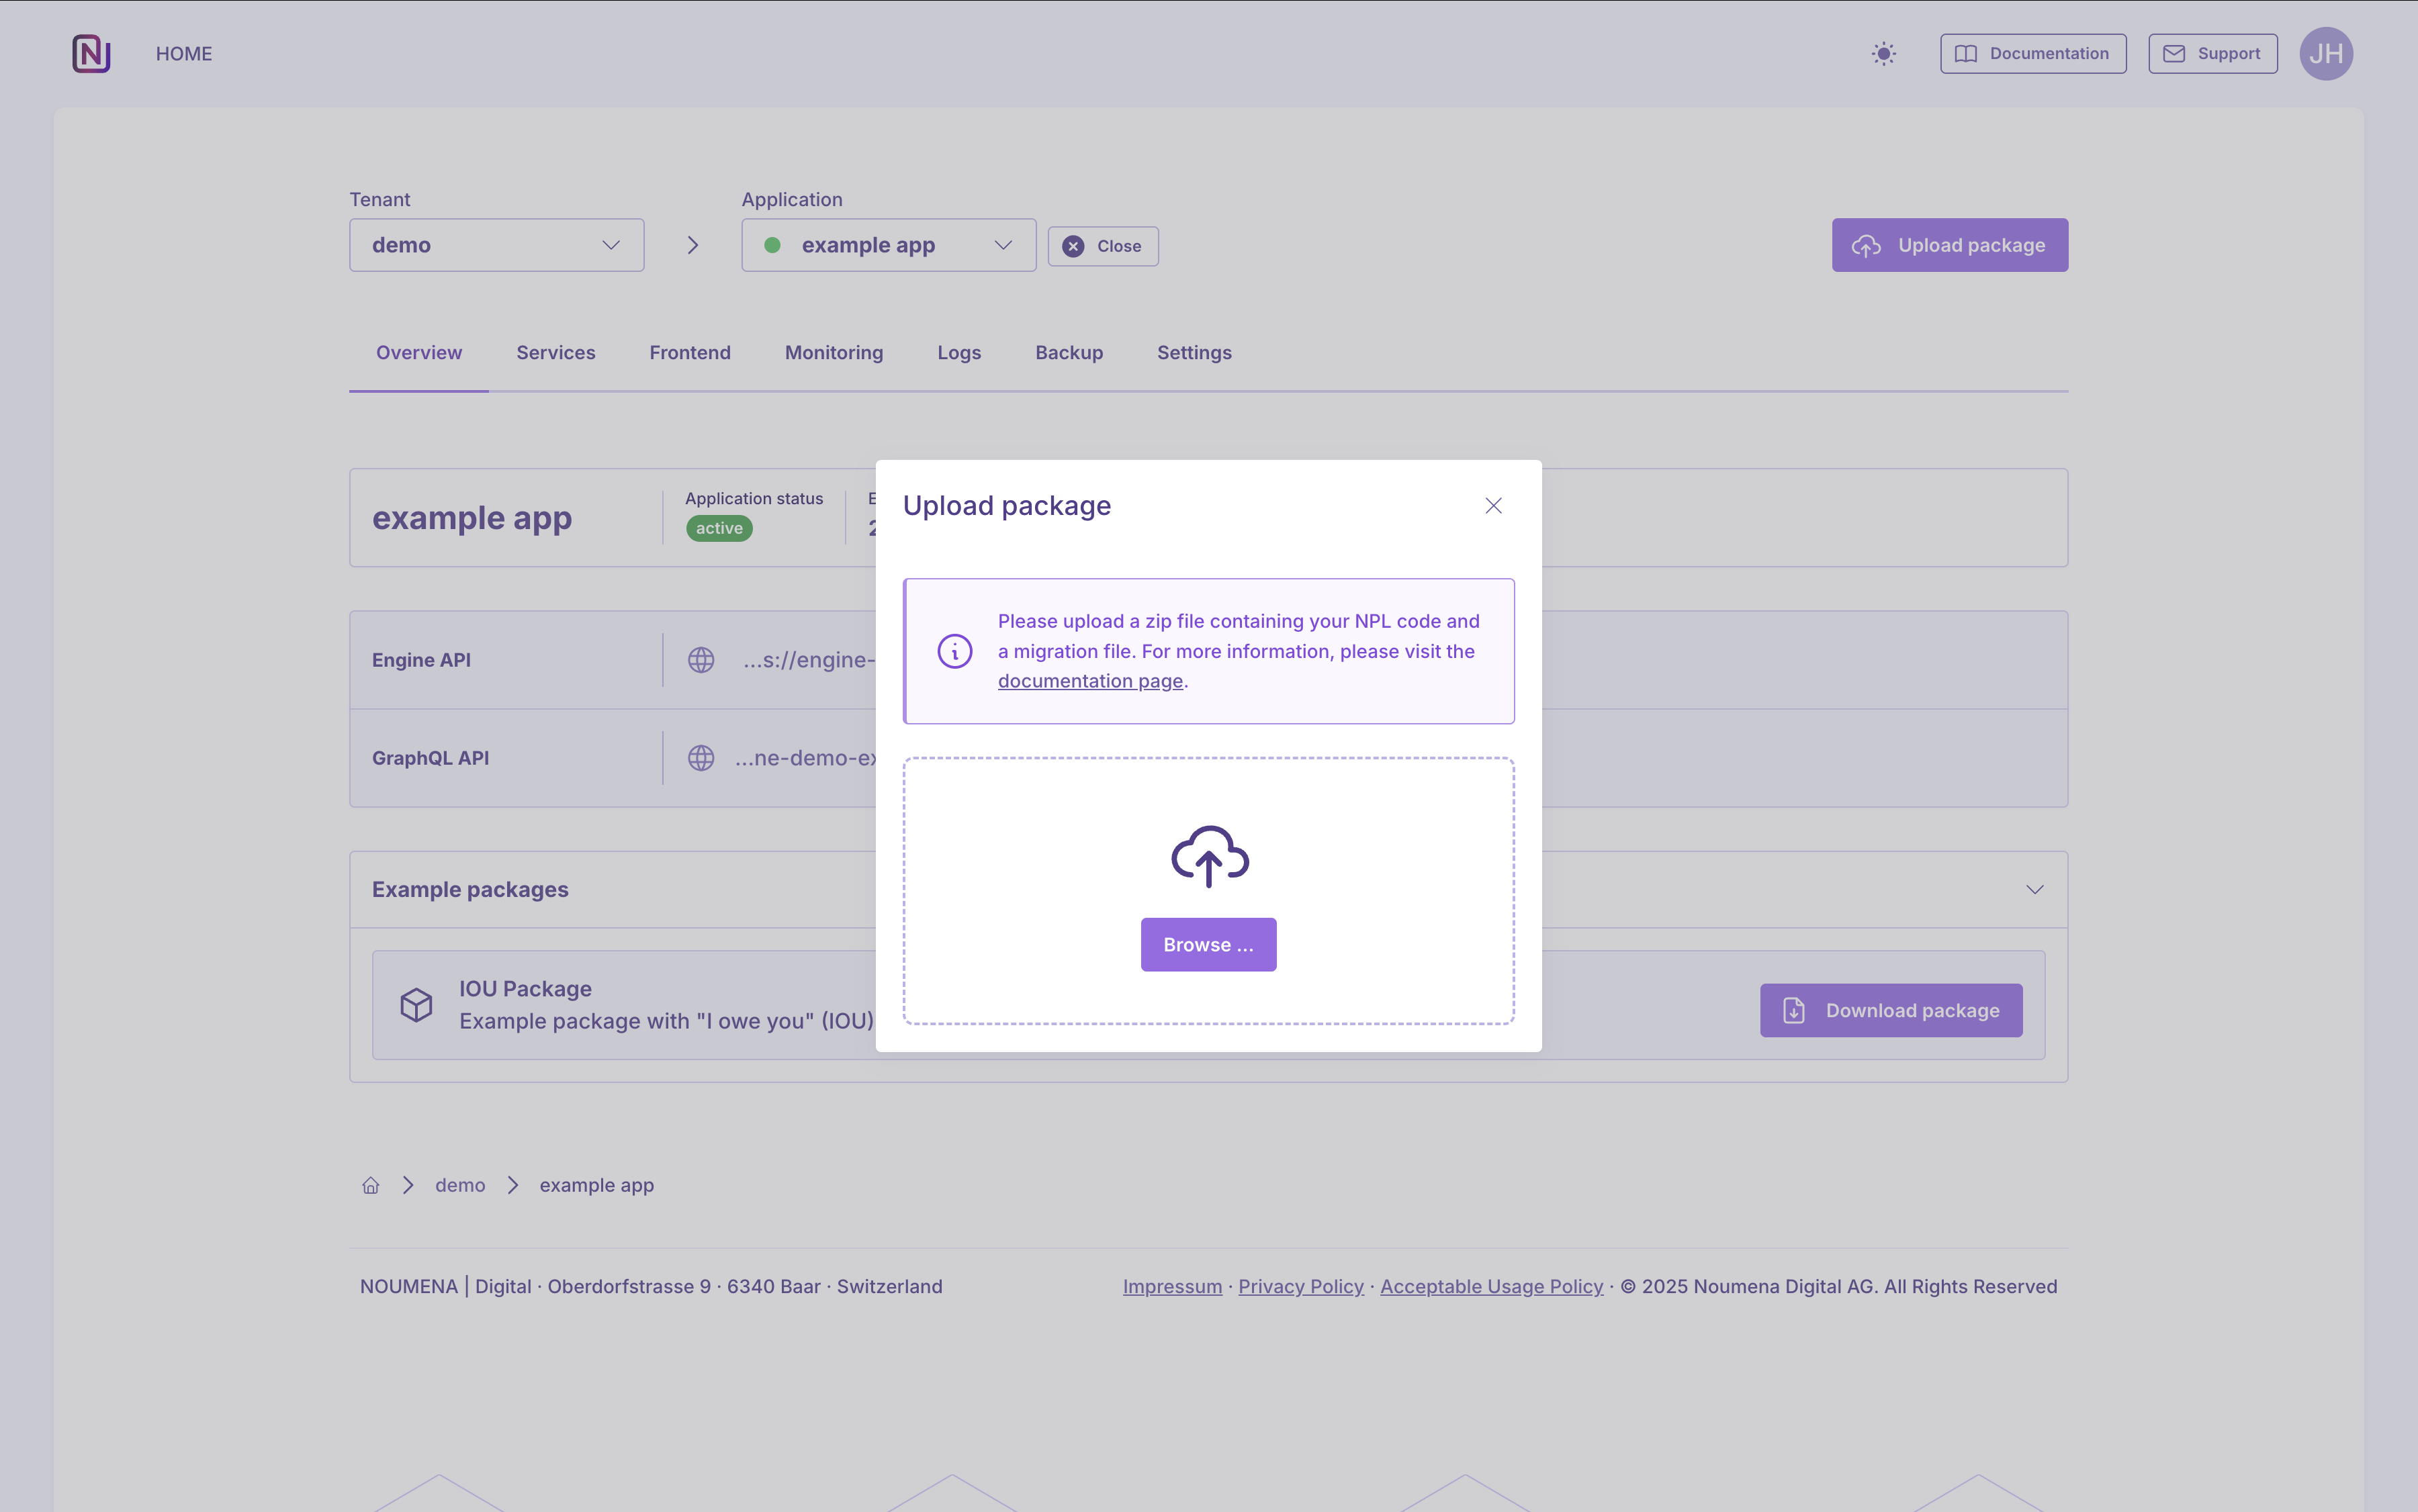This screenshot has width=2418, height=1512.
Task: Click the home icon in breadcrumb
Action: (370, 1185)
